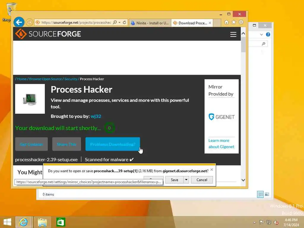Open Recycle Bin on the desktop

click(11, 12)
